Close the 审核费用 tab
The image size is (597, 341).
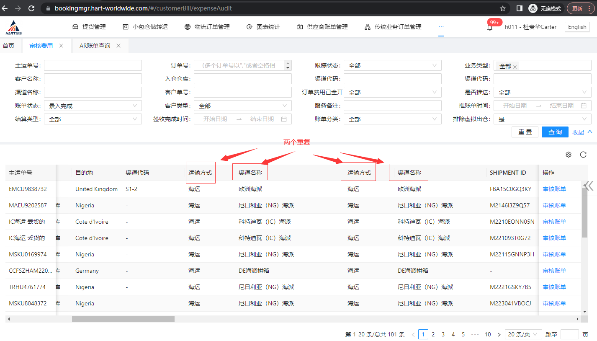coord(61,46)
